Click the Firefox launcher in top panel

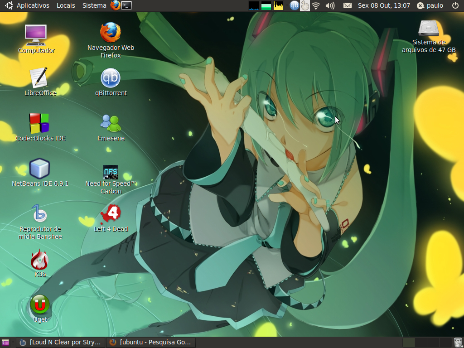point(115,5)
